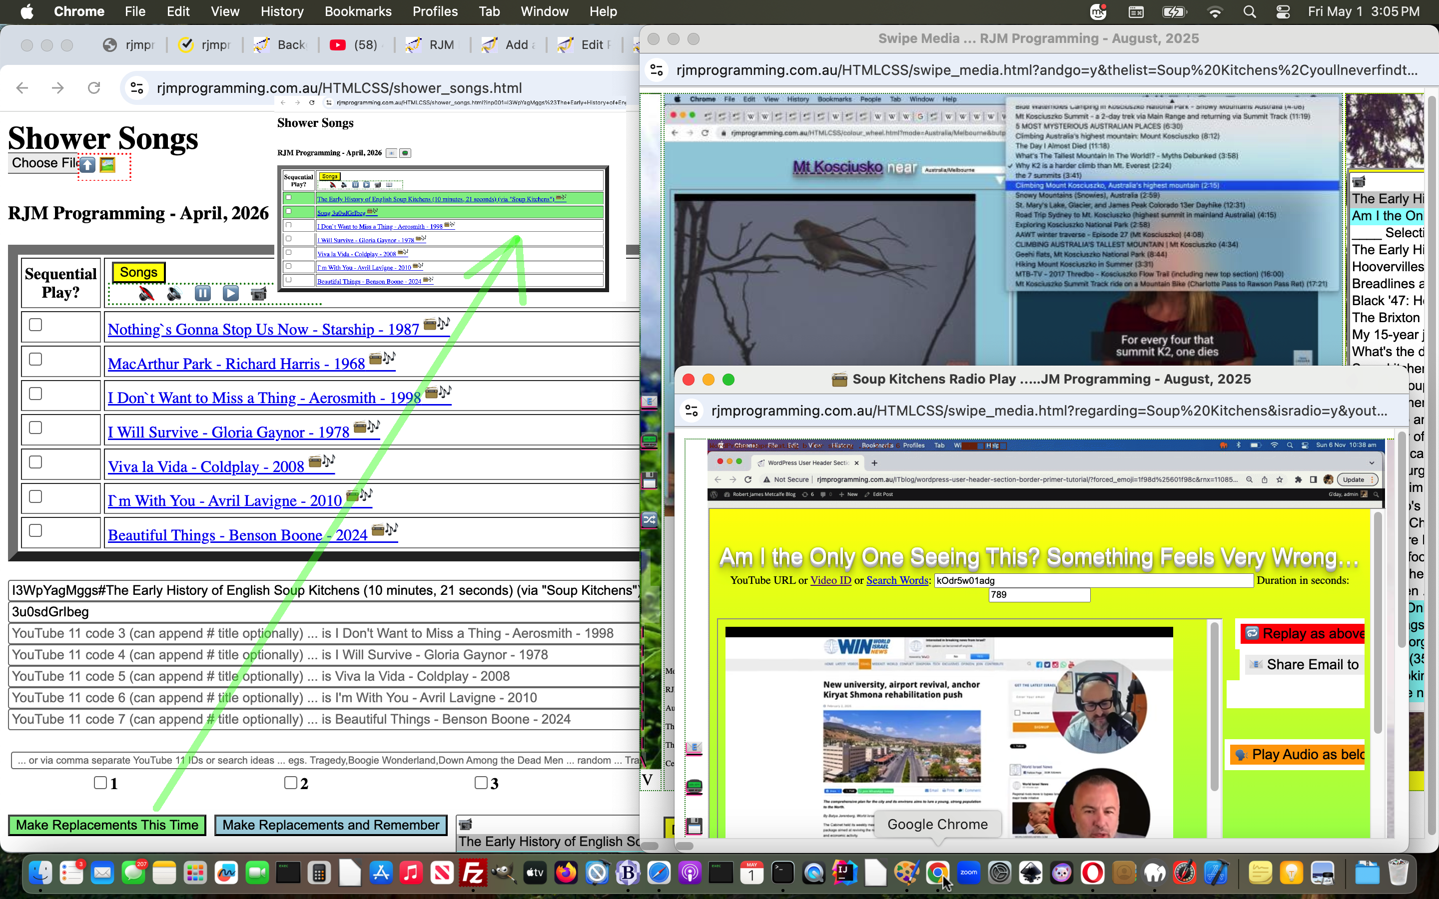Image resolution: width=1439 pixels, height=899 pixels.
Task: Click the field containing 3u0sdGrIbeg
Action: pos(325,612)
